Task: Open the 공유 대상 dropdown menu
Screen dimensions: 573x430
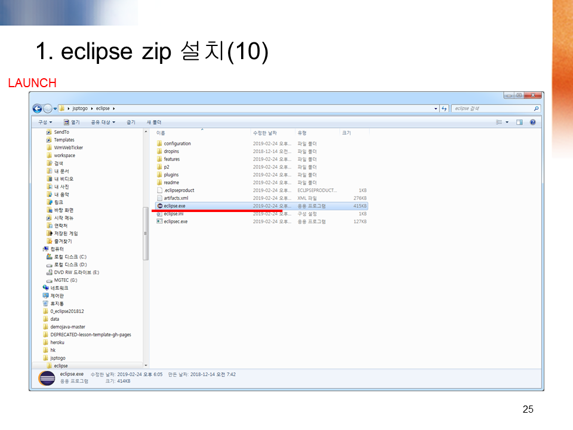Action: pos(103,122)
